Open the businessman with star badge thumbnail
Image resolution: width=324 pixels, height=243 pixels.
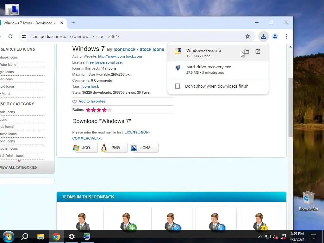[260, 219]
